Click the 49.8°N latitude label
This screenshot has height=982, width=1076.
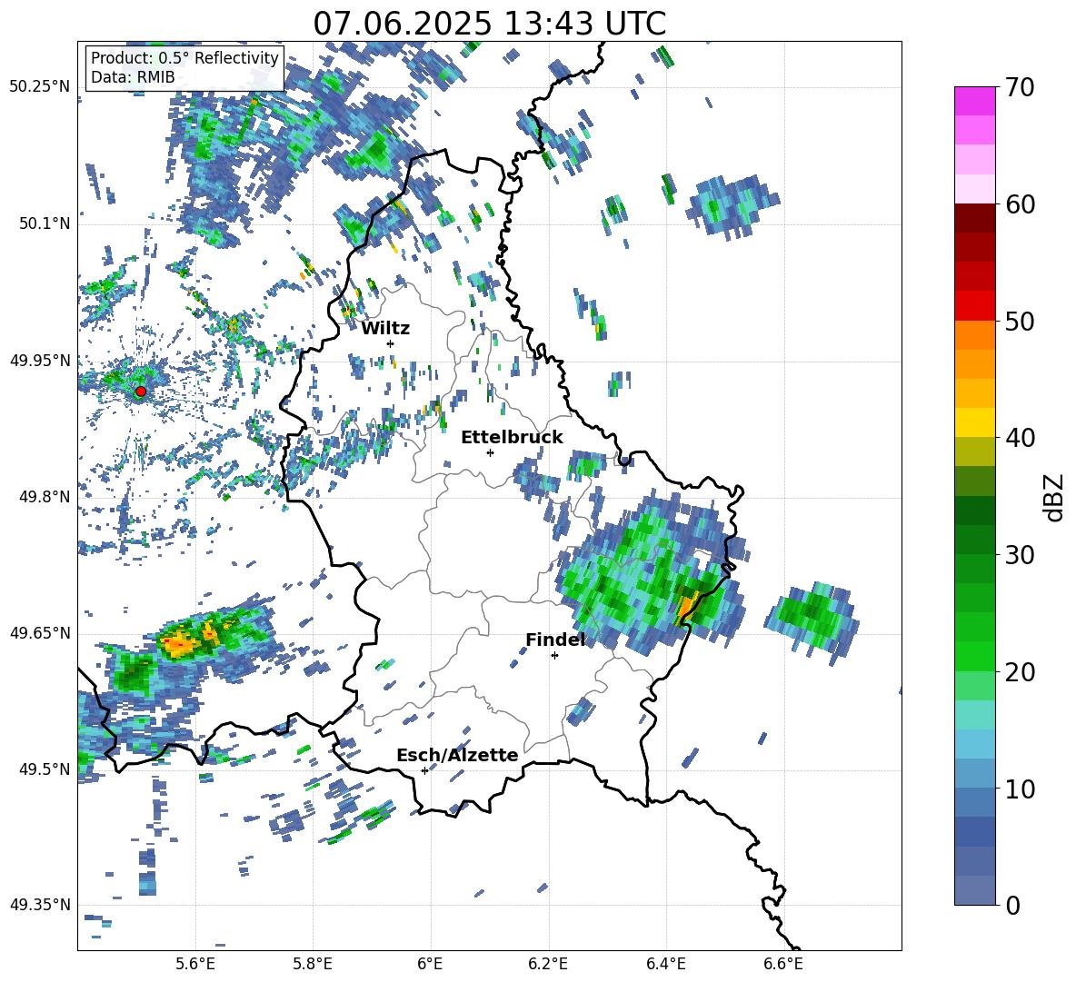coord(45,497)
